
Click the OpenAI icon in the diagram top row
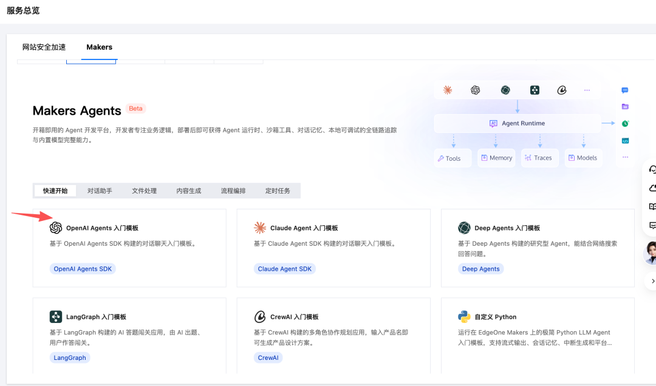(475, 90)
